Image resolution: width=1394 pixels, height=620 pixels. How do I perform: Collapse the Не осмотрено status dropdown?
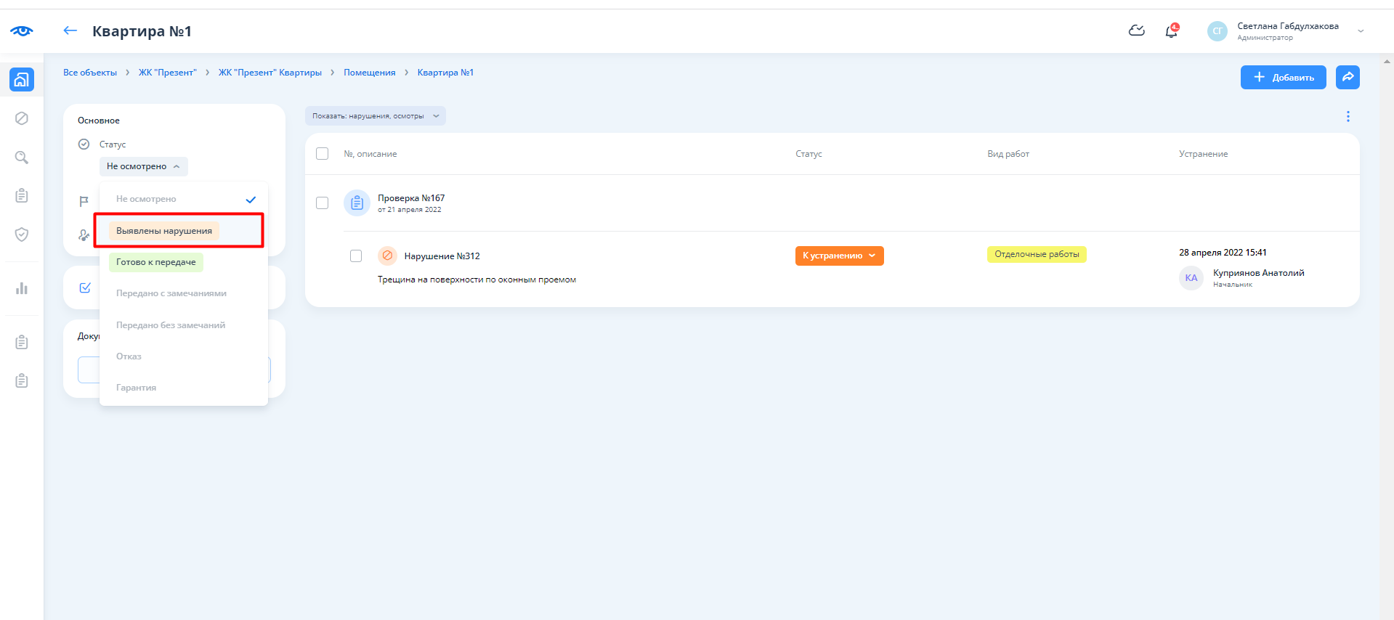[x=143, y=166]
